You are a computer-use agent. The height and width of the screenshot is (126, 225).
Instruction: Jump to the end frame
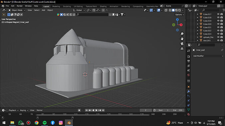click(x=103, y=110)
